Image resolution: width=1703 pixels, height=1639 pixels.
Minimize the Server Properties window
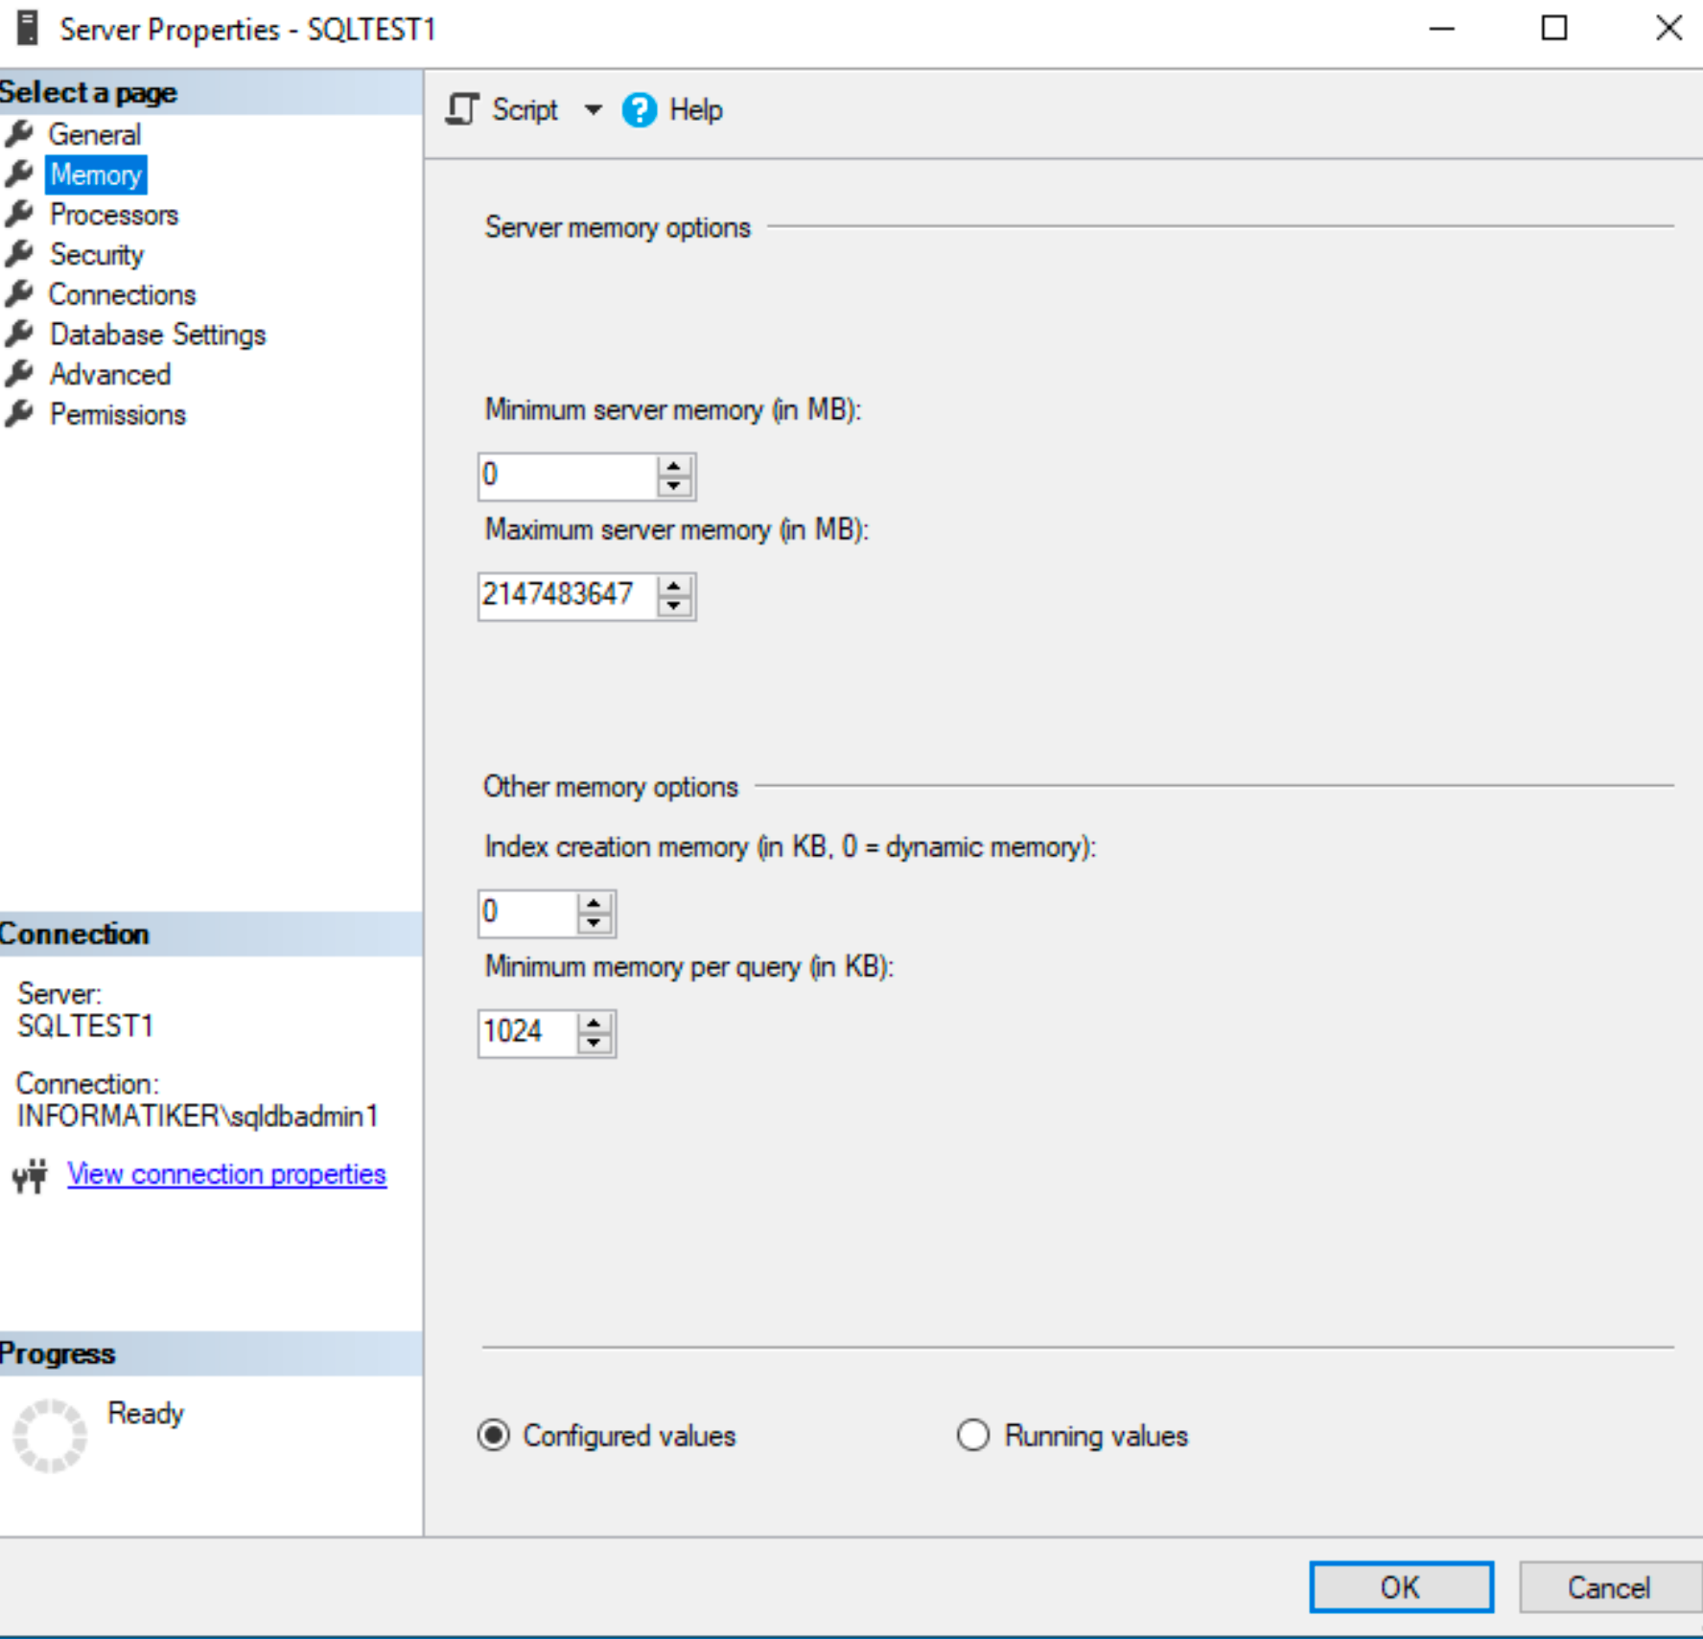1442,29
